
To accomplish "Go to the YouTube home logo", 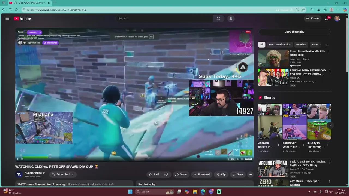I will 22,19.
